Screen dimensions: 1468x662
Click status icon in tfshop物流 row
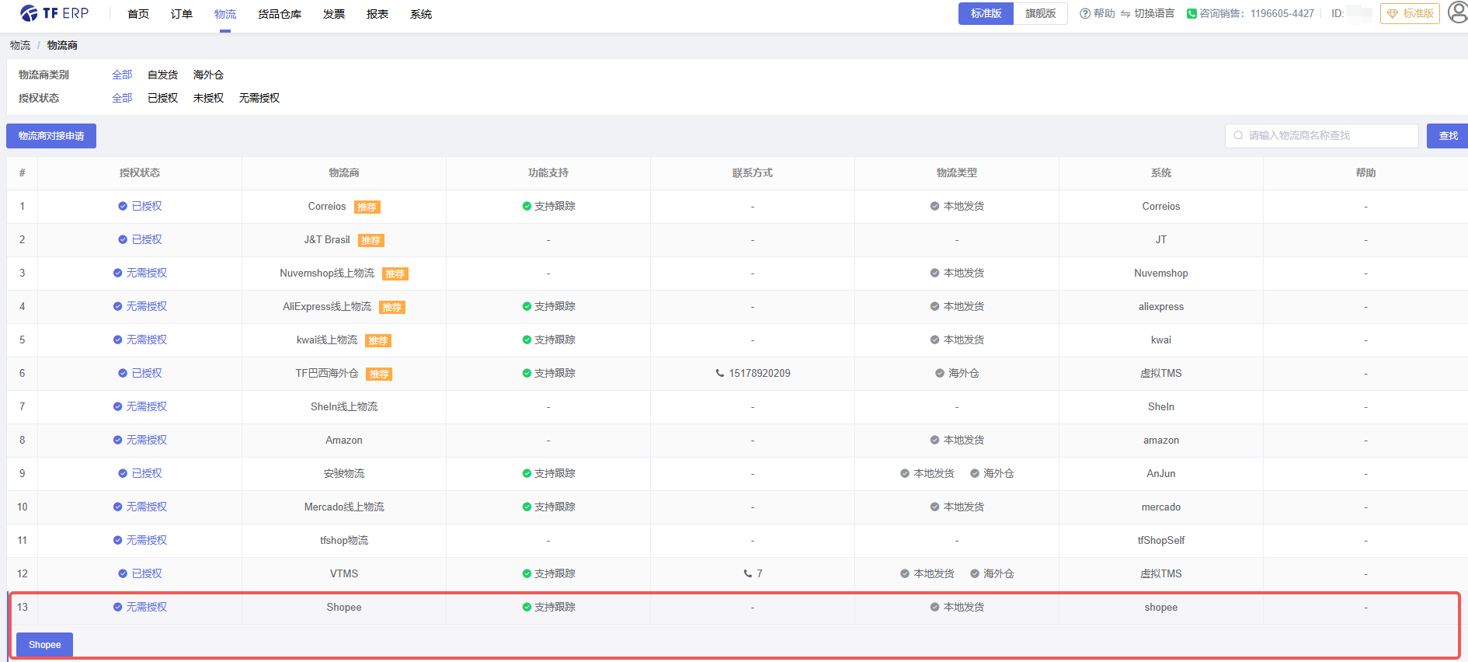pos(118,540)
